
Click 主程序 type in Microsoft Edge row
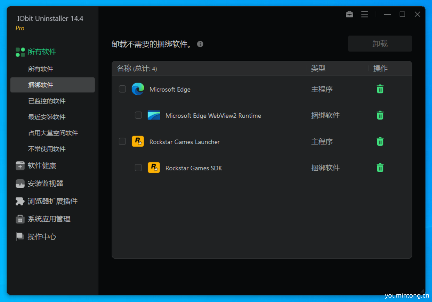[x=322, y=89]
